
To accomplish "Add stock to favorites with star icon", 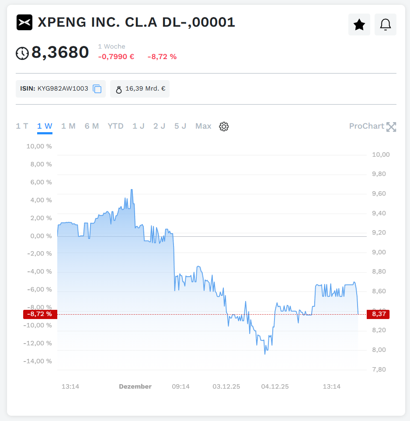I will 359,25.
